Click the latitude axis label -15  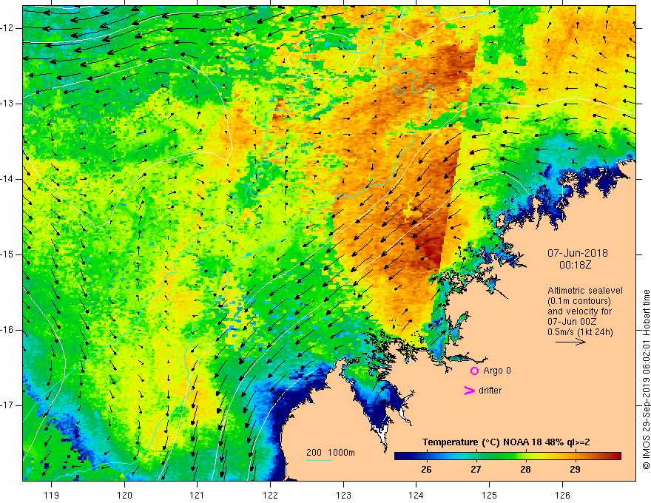8,254
